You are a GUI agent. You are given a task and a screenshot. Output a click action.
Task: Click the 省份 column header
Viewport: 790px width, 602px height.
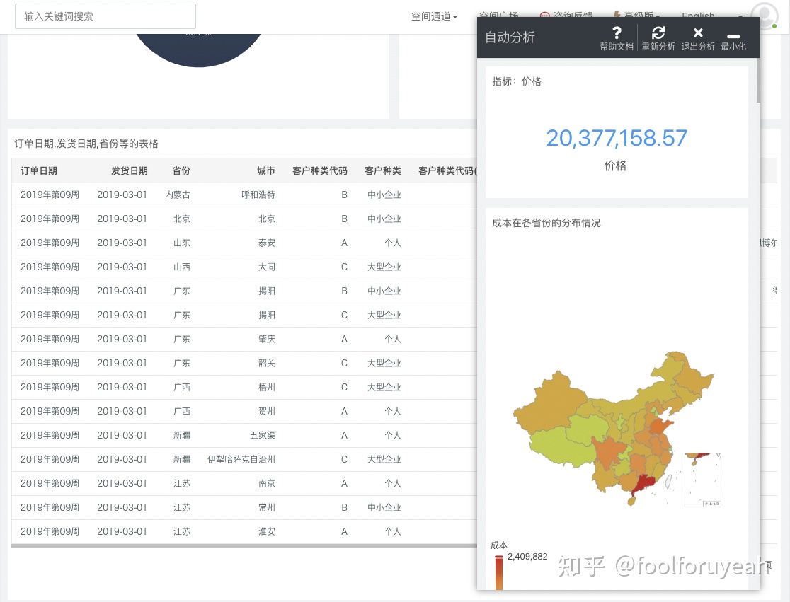pyautogui.click(x=181, y=170)
